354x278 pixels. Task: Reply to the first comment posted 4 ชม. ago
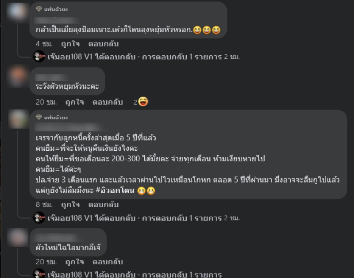point(104,44)
